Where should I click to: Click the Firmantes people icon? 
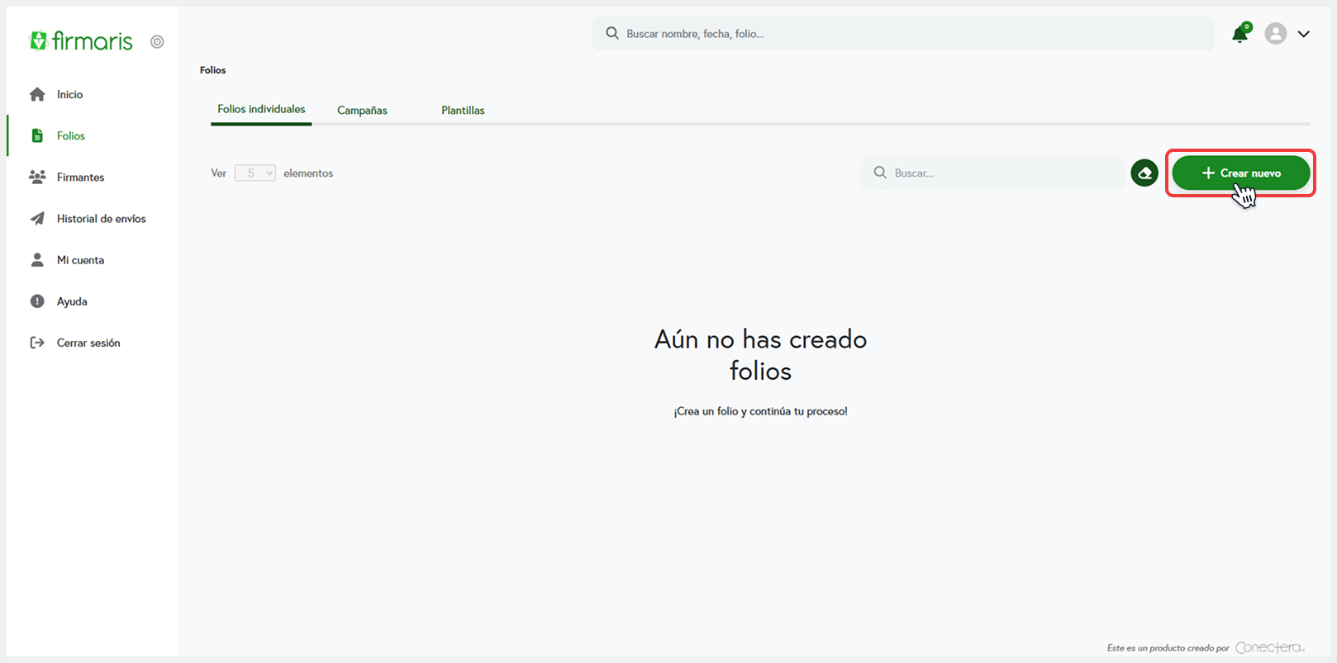pyautogui.click(x=37, y=178)
